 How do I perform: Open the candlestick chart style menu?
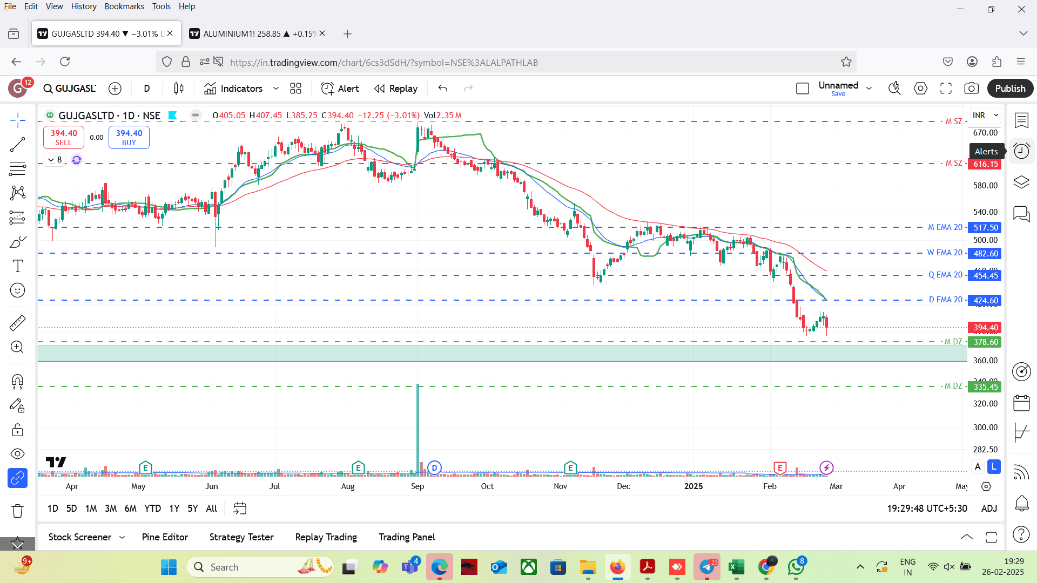click(x=179, y=89)
